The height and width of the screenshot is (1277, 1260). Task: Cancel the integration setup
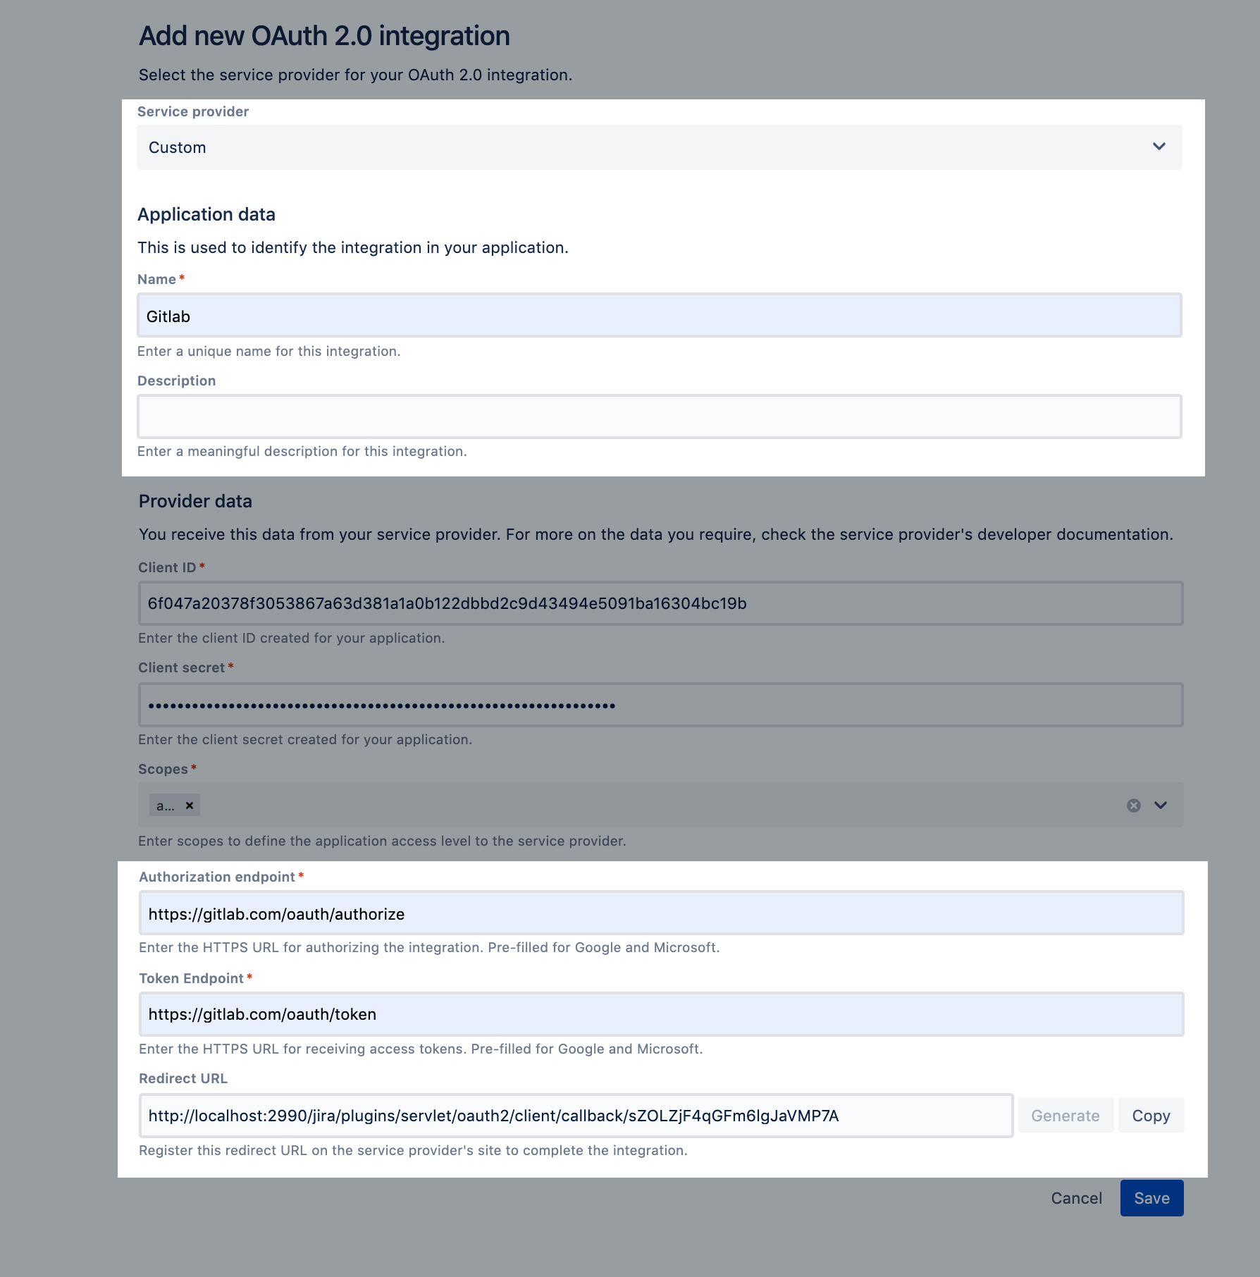(x=1076, y=1197)
